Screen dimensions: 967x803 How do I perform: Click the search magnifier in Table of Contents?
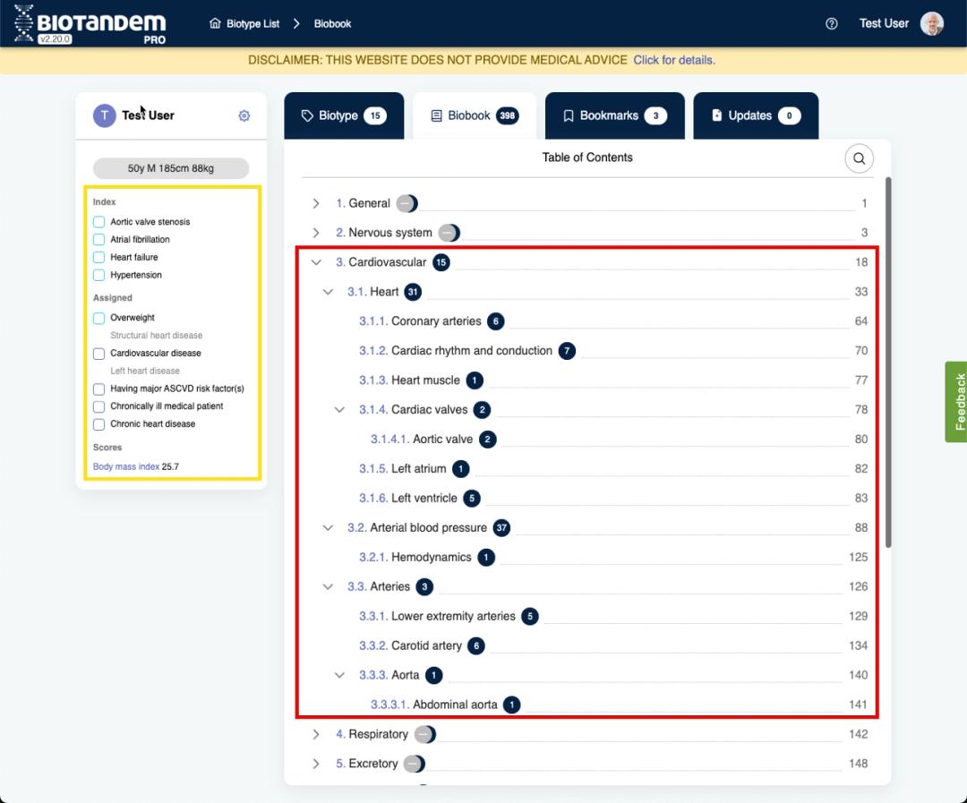859,158
